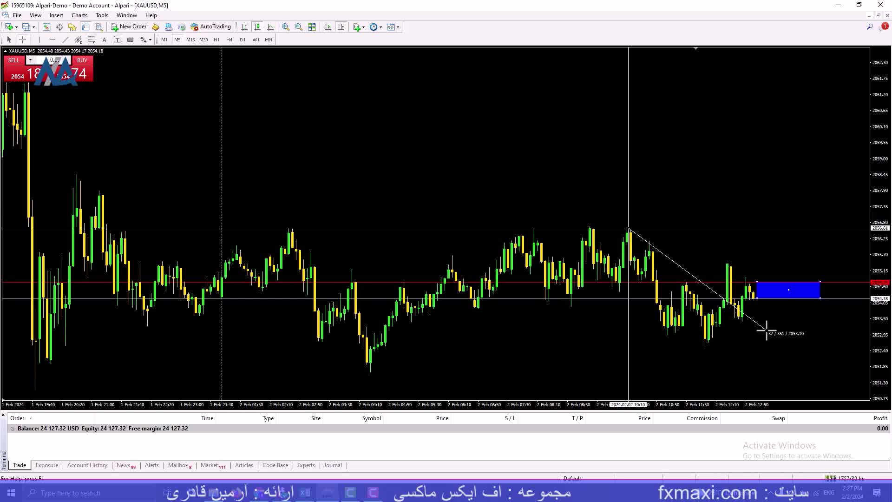Click the tile windows icon
The height and width of the screenshot is (502, 892).
pos(312,27)
